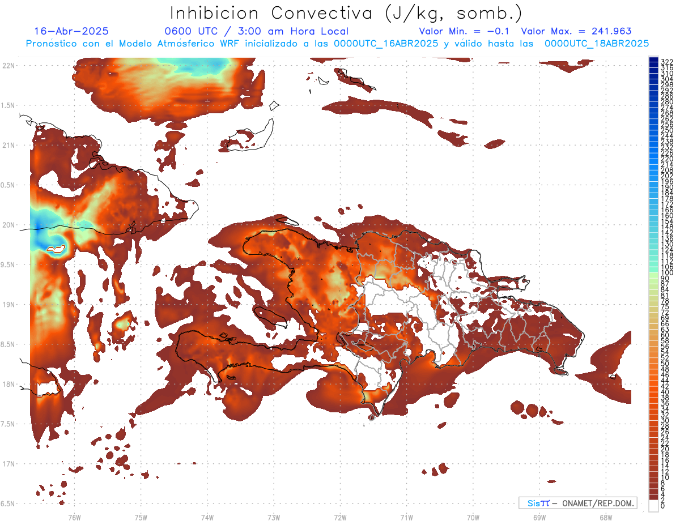
Task: Click the white swatch at the color scale bottom
Action: click(653, 506)
